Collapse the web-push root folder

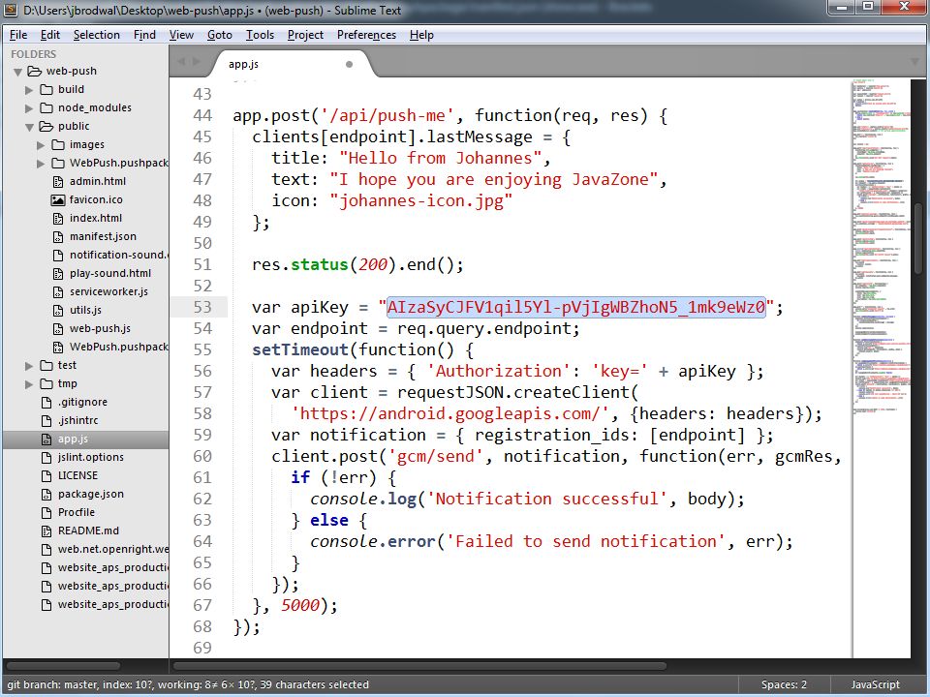pyautogui.click(x=17, y=72)
